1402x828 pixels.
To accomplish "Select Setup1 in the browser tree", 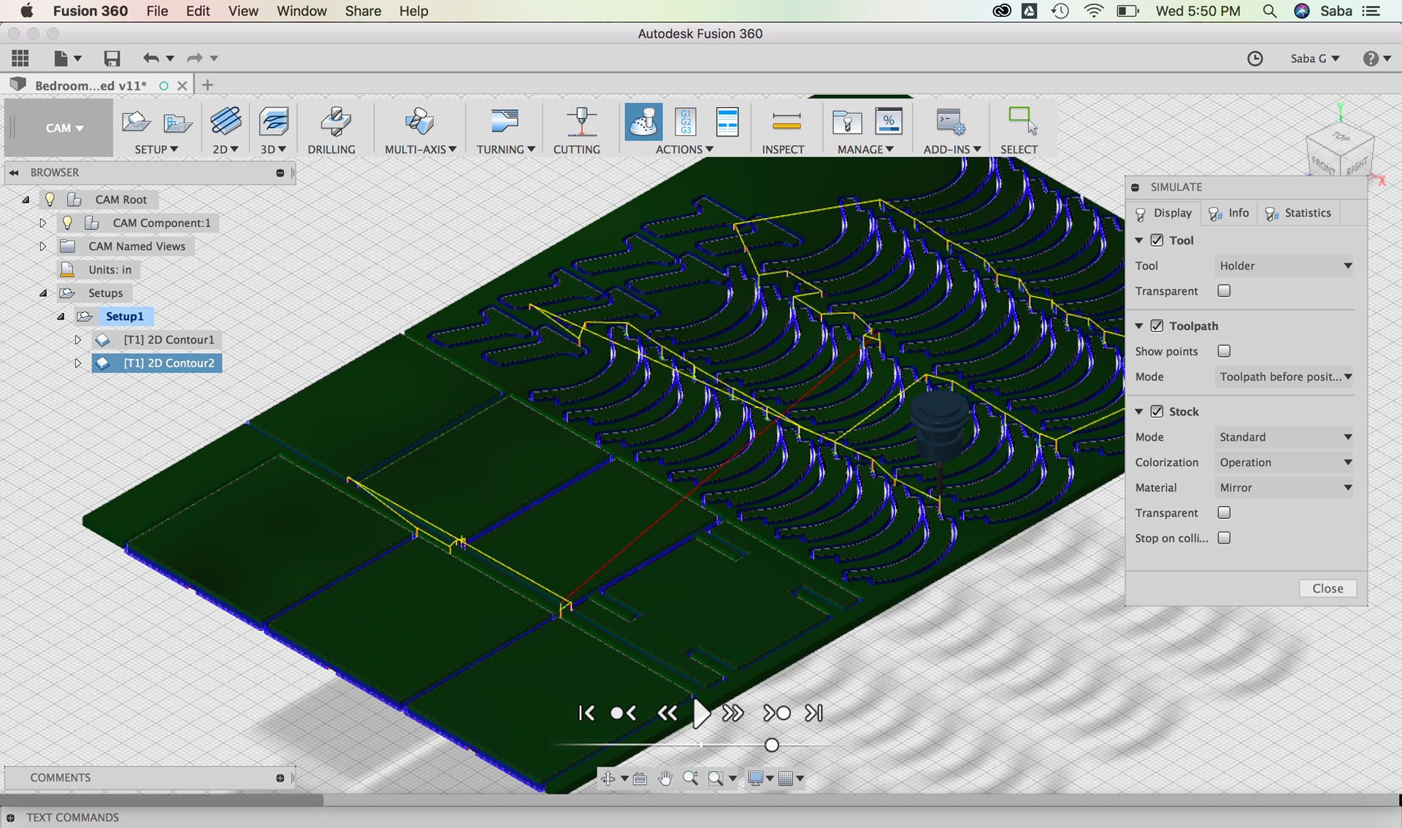I will [124, 316].
